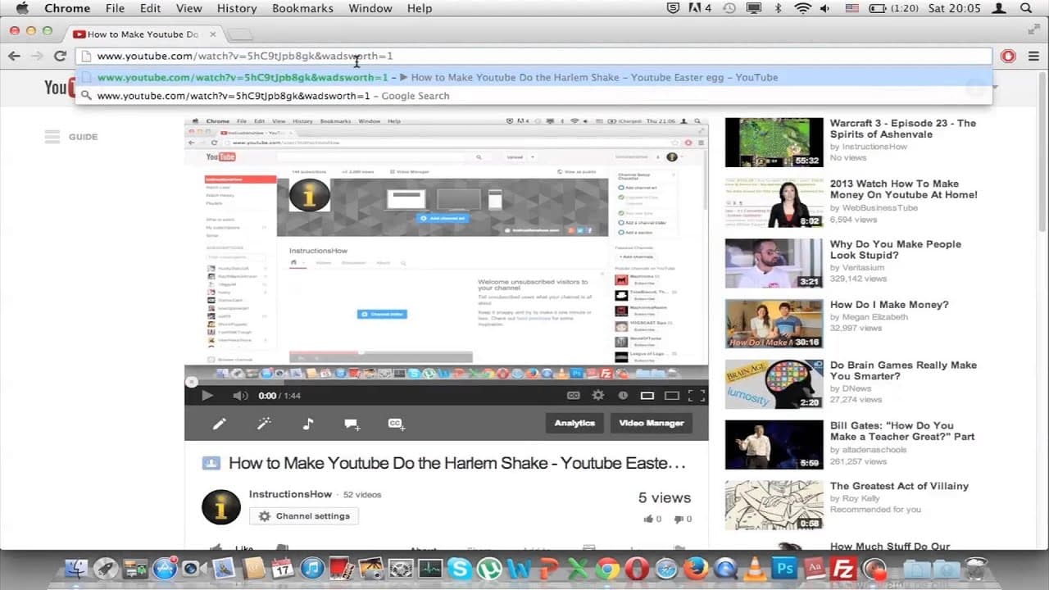Open the Video Manager button
The width and height of the screenshot is (1049, 590).
pos(652,423)
